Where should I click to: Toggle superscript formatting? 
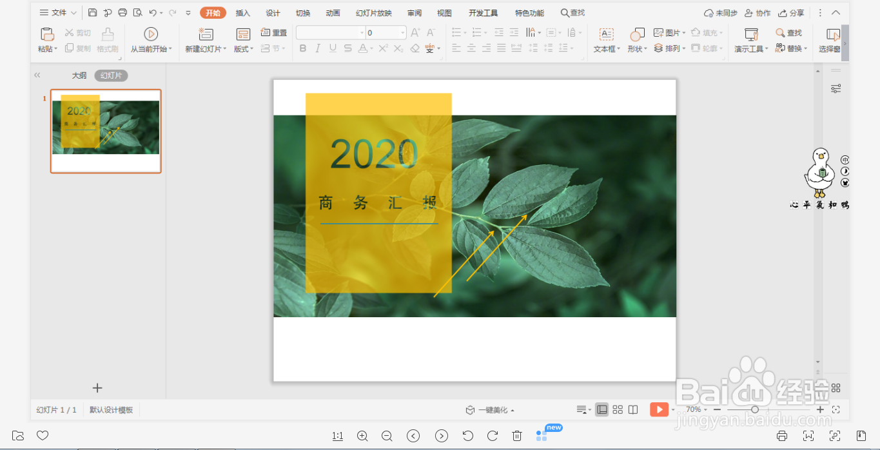[x=383, y=48]
